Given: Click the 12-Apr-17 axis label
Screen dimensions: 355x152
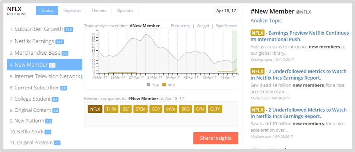Looking at the screenshot, I should 209,77.
